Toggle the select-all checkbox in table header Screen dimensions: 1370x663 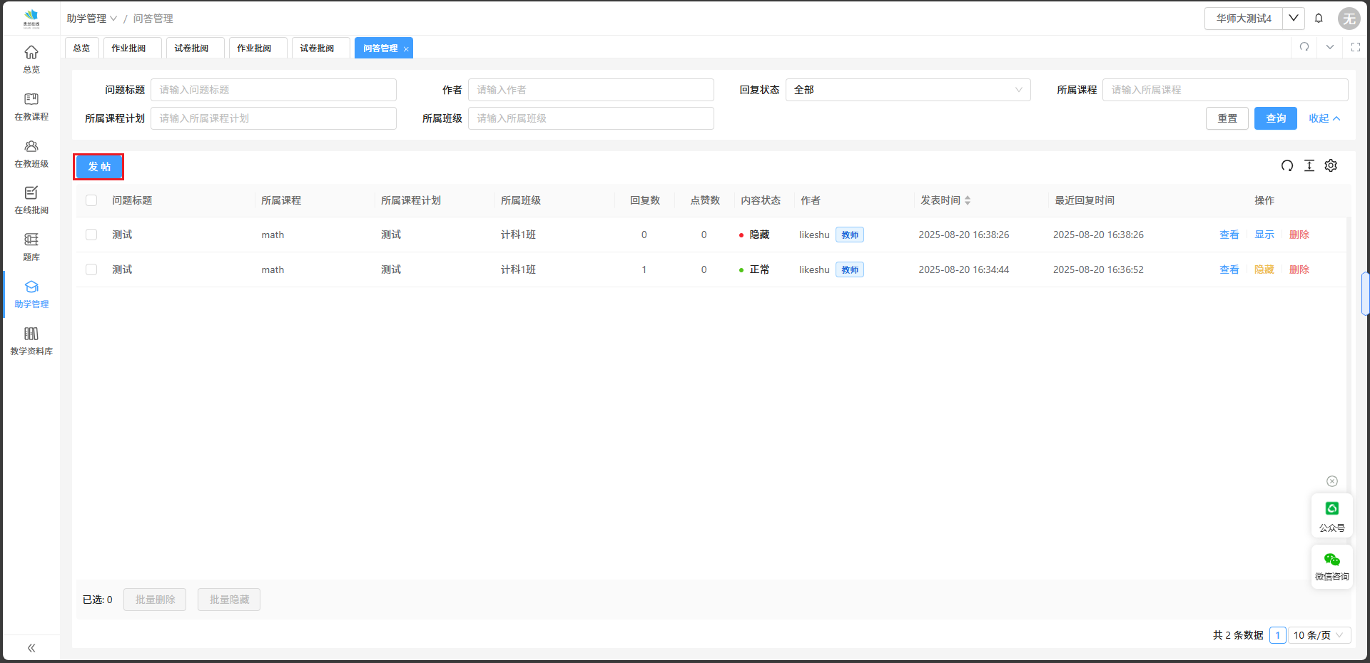[x=91, y=200]
